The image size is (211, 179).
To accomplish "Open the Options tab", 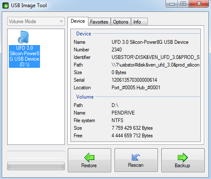I will pyautogui.click(x=120, y=22).
